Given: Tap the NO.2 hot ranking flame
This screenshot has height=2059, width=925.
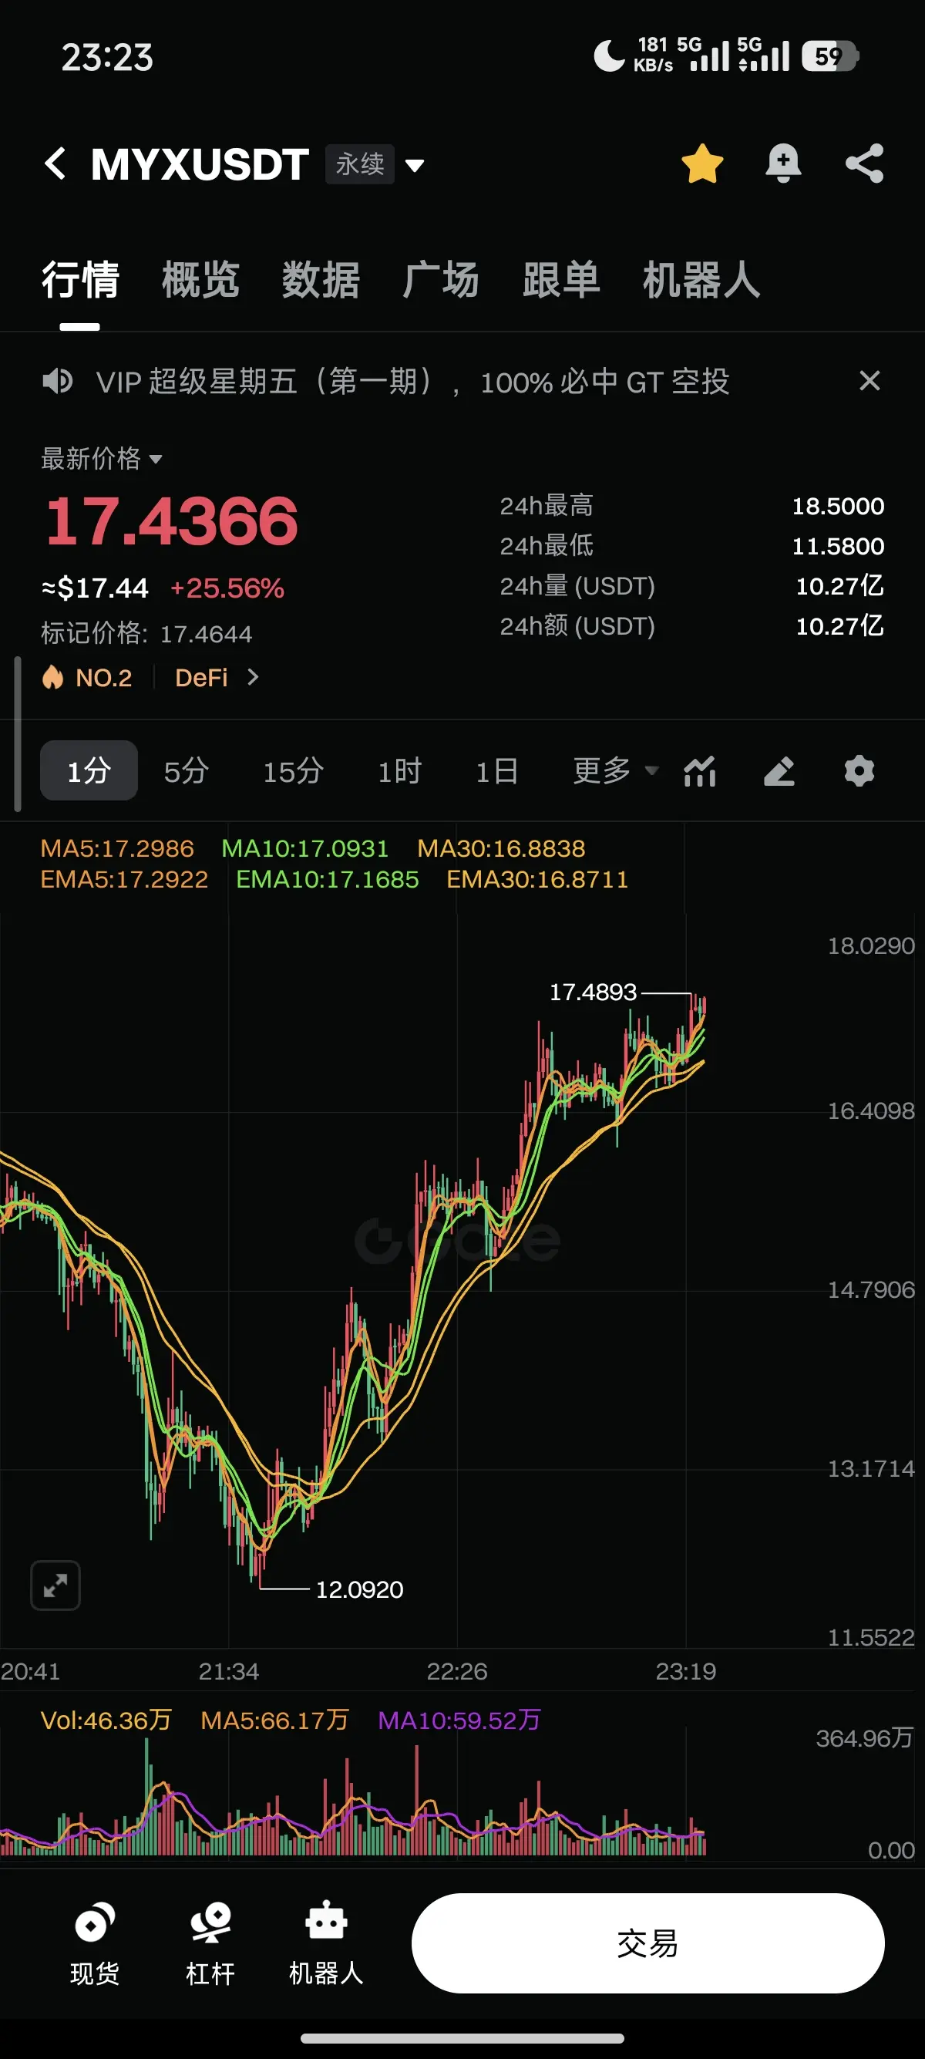Looking at the screenshot, I should (x=52, y=677).
